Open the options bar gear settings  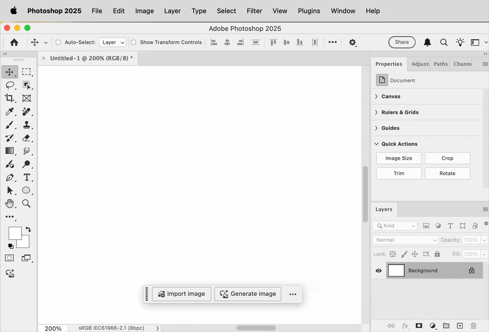352,42
